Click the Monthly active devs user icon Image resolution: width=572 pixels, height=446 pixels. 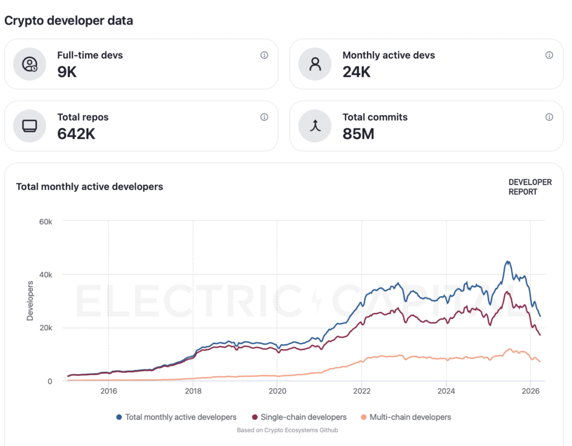(x=314, y=64)
